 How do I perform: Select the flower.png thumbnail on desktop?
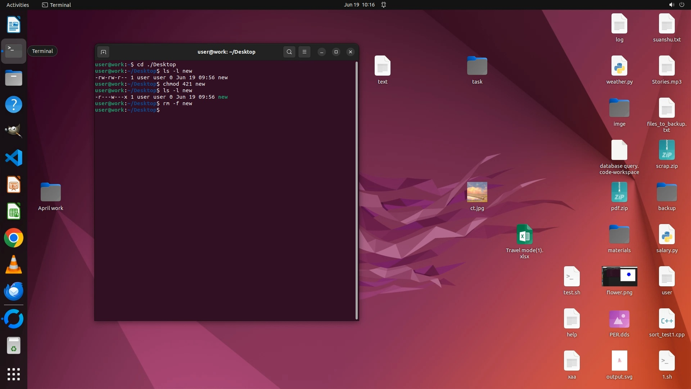(619, 277)
